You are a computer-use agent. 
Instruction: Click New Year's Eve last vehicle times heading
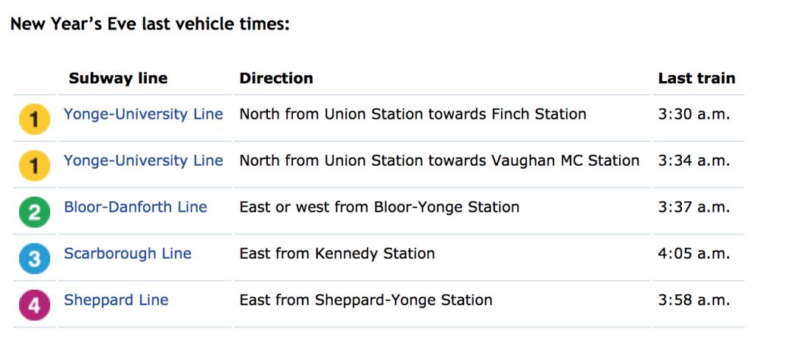coord(150,24)
